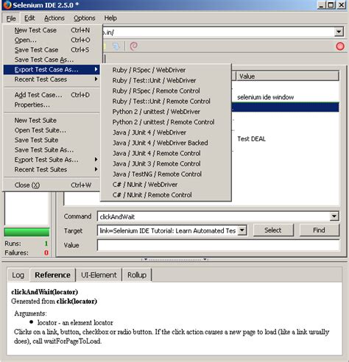
Task: Switch to the UI-Element tab
Action: click(x=99, y=275)
